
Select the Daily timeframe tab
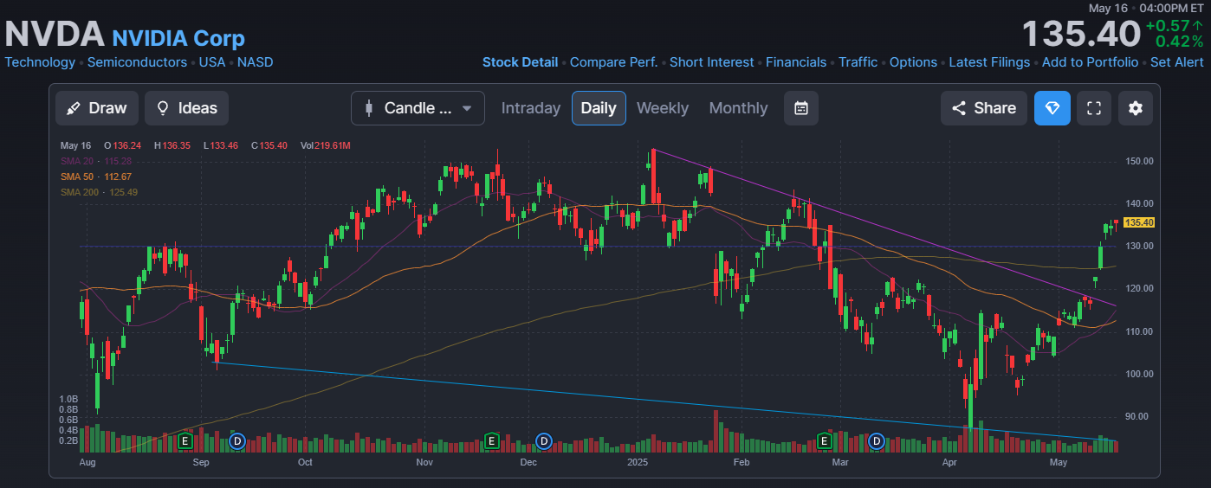click(x=599, y=108)
